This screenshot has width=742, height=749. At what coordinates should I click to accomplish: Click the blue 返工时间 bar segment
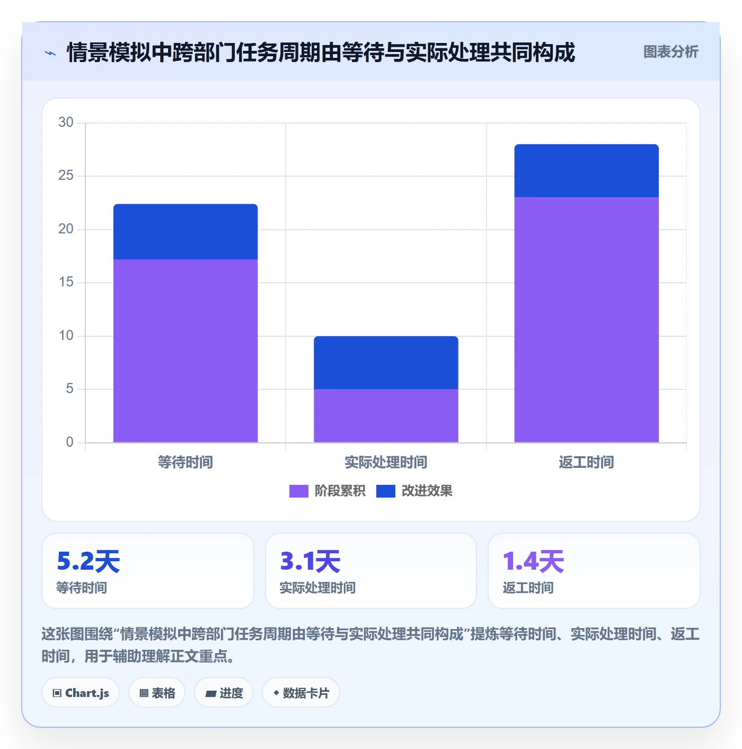click(x=586, y=171)
